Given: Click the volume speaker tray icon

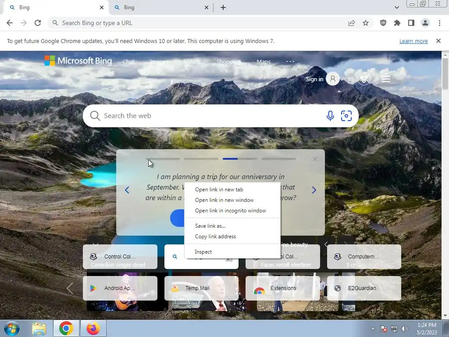Looking at the screenshot, I should point(405,329).
